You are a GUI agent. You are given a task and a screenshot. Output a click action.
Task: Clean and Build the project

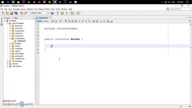point(62,13)
